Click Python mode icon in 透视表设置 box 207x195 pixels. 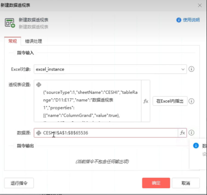tap(39, 85)
